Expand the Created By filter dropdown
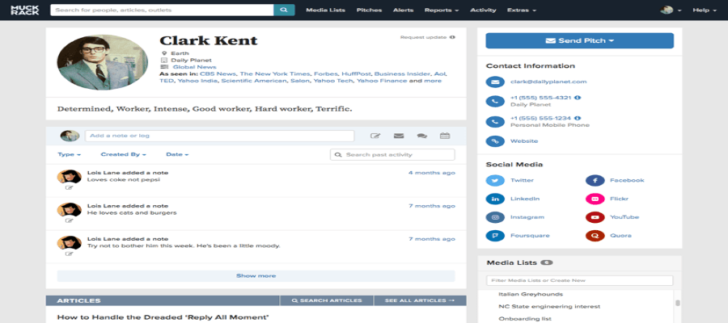The width and height of the screenshot is (728, 323). pos(124,154)
